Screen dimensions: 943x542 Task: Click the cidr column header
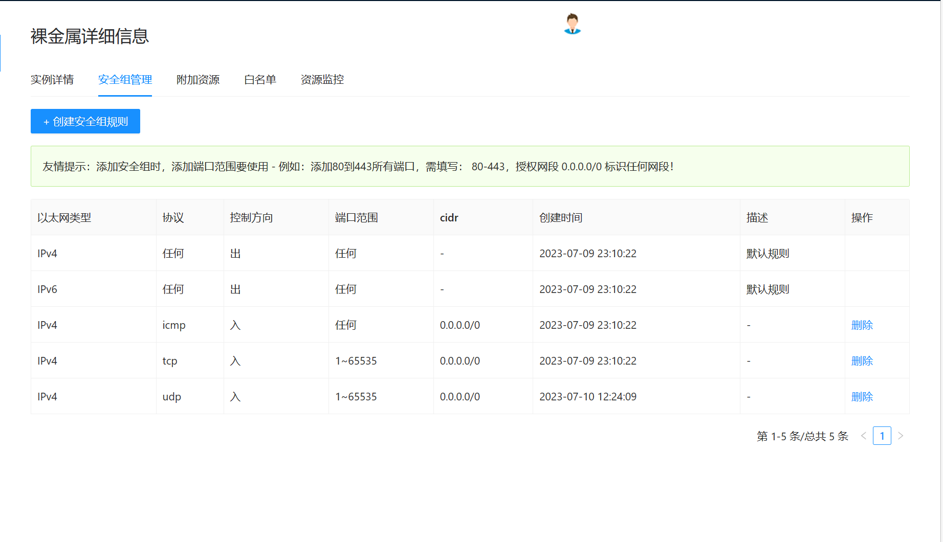[x=449, y=218]
